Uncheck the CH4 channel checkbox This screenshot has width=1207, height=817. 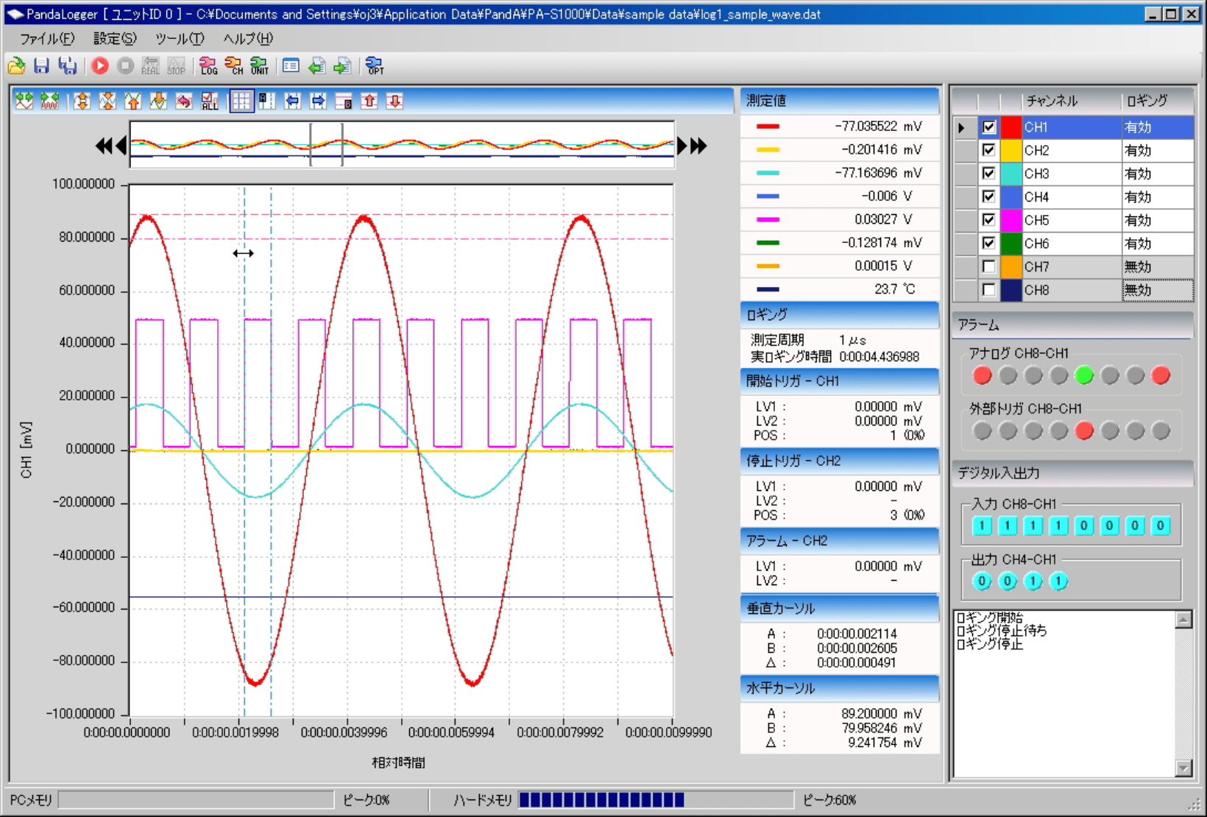pyautogui.click(x=989, y=197)
